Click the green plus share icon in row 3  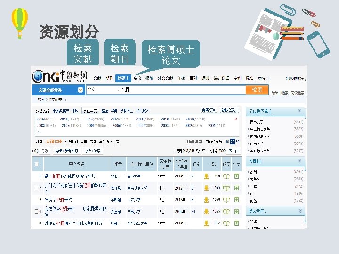coord(236,199)
